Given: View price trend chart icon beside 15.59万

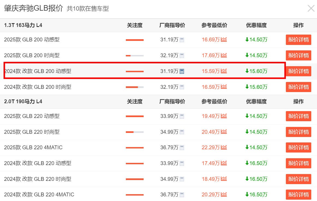Looking at the screenshot, I should 224,71.
